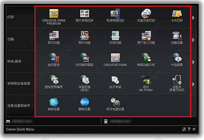
Task: Select 打印 category label
Action: click(x=11, y=17)
